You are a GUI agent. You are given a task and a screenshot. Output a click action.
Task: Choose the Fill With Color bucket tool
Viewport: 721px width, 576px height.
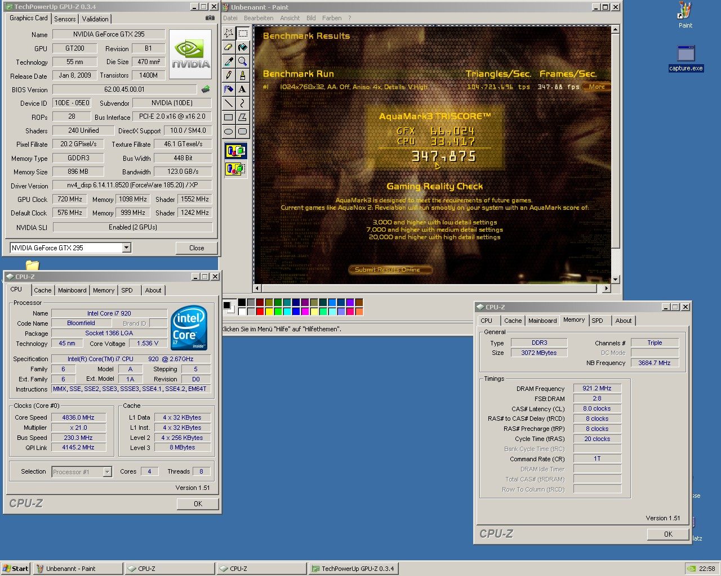[243, 47]
